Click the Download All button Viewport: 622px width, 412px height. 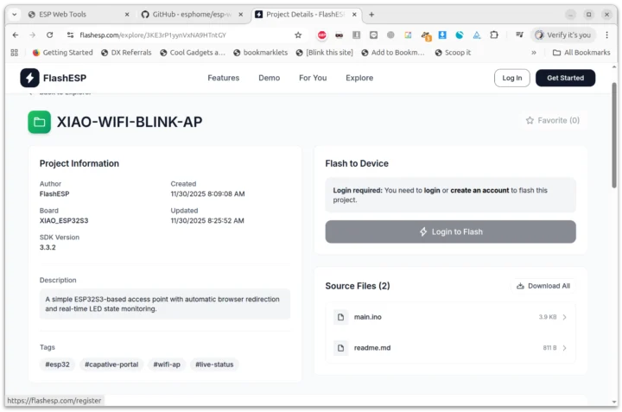pos(543,286)
